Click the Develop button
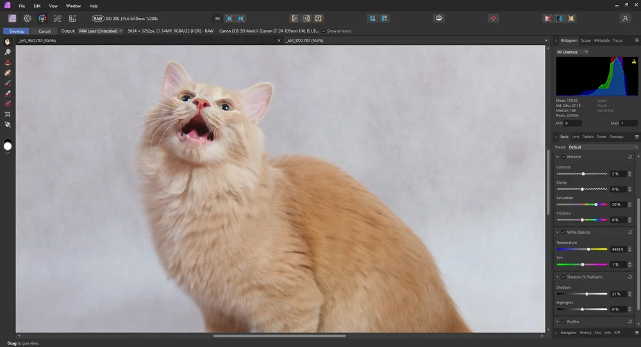Image resolution: width=641 pixels, height=347 pixels. coord(17,31)
